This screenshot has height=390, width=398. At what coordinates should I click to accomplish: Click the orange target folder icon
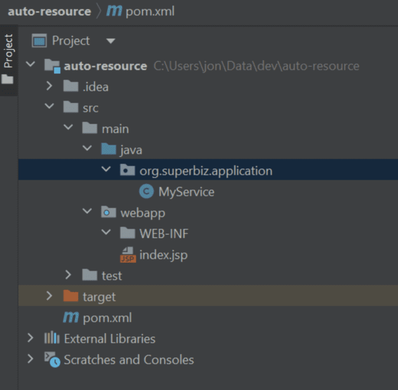[70, 296]
